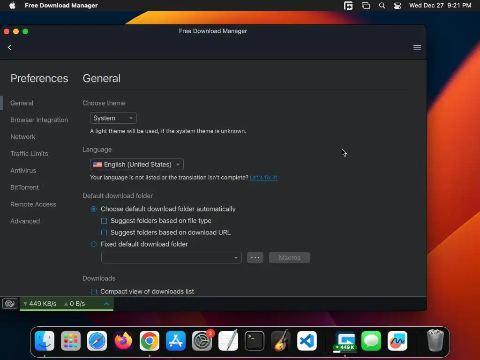Open Stage Manager windows icon in menu bar
The width and height of the screenshot is (480, 360).
[x=366, y=6]
